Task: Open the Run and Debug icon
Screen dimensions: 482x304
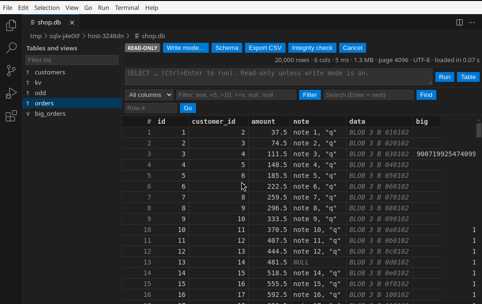Action: pyautogui.click(x=11, y=93)
